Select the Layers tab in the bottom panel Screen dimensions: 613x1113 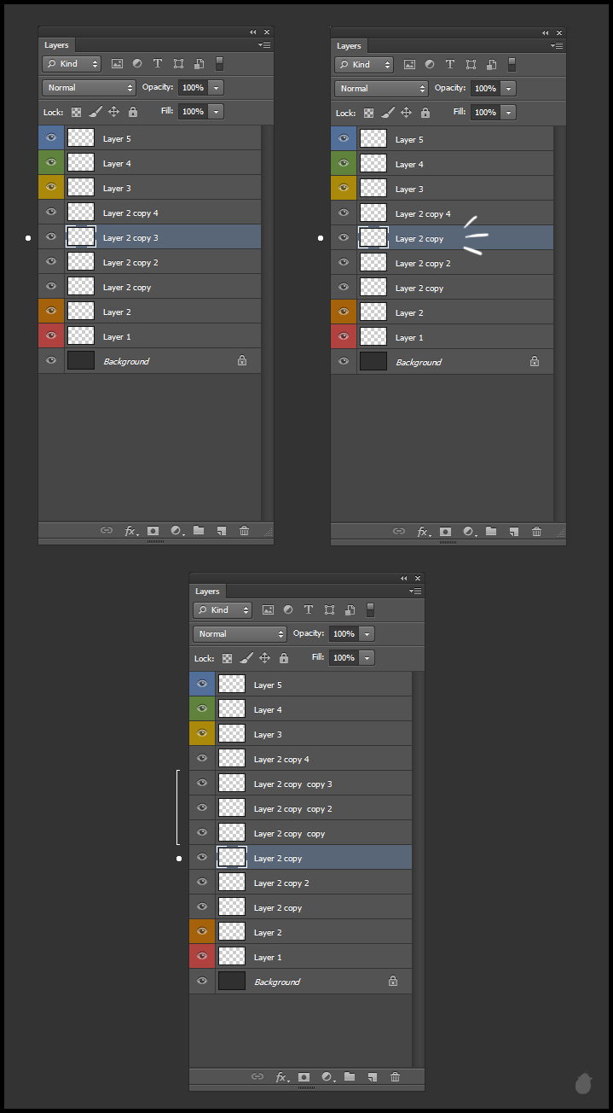(207, 591)
